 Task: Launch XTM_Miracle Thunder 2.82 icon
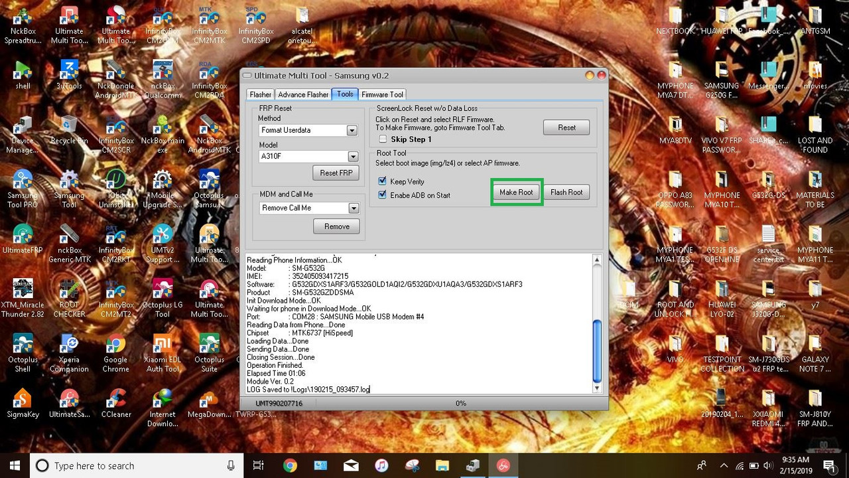[23, 299]
